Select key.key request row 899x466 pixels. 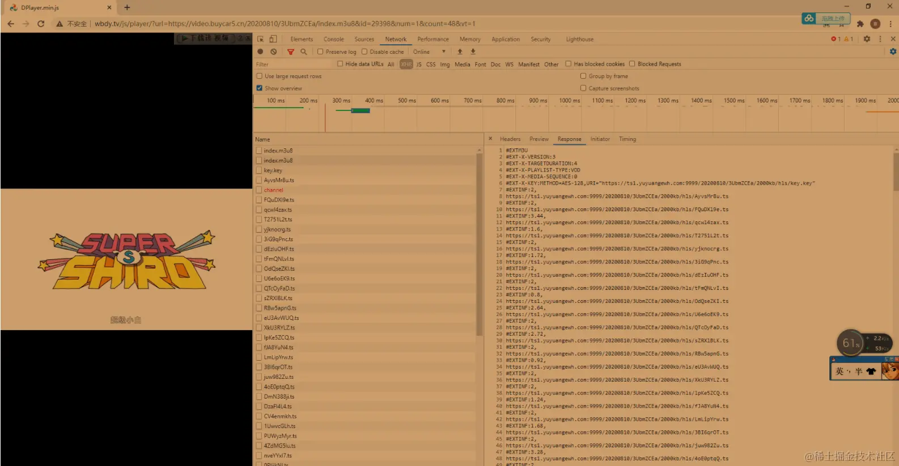[366, 170]
